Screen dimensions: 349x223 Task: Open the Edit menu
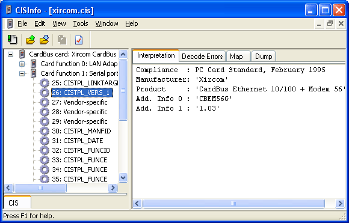click(x=40, y=23)
